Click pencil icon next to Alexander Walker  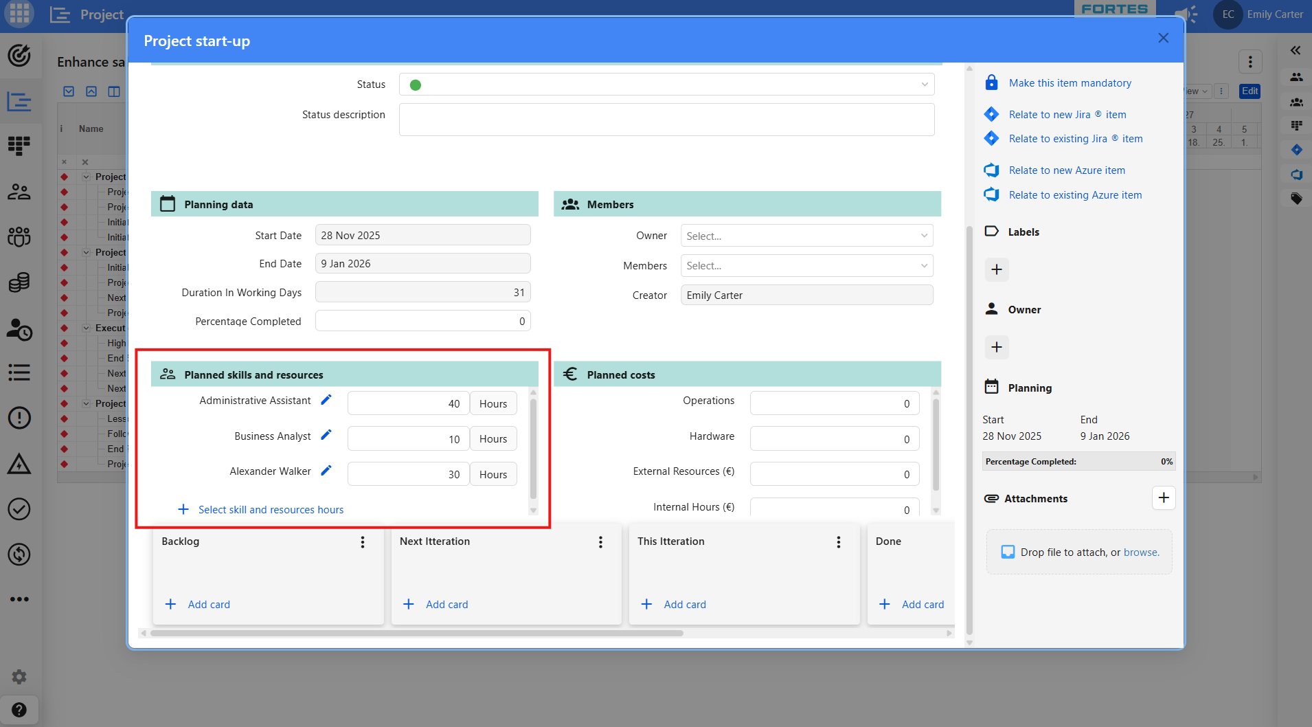[x=326, y=471]
